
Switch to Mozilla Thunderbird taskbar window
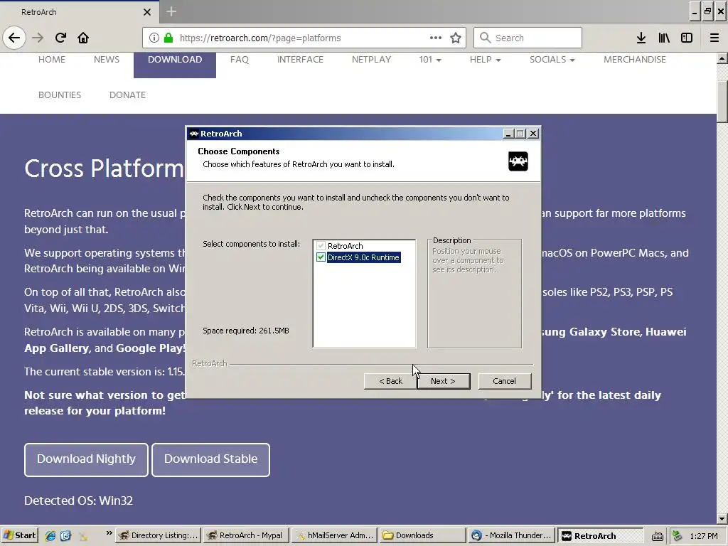(510, 535)
